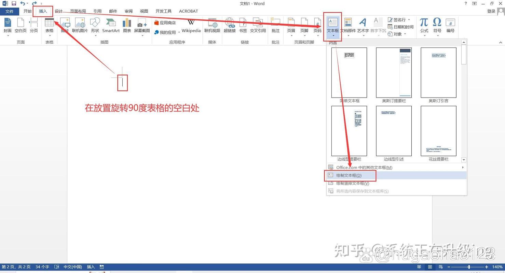Insert a 超链接 hyperlink
This screenshot has width=505, height=273.
[230, 26]
